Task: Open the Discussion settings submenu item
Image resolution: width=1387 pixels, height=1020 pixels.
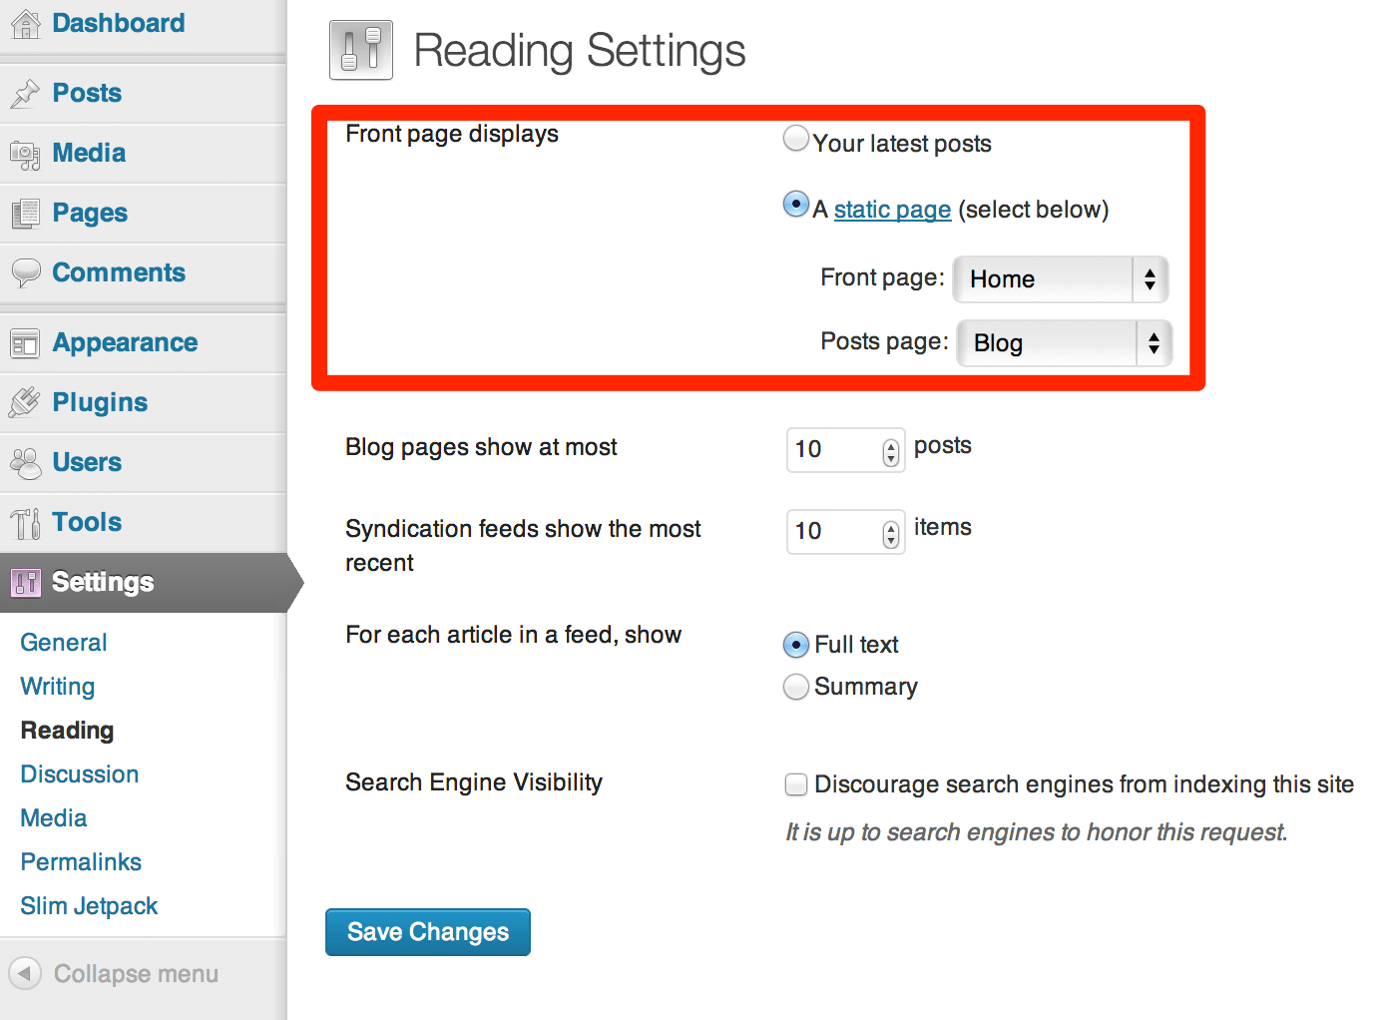Action: (79, 774)
